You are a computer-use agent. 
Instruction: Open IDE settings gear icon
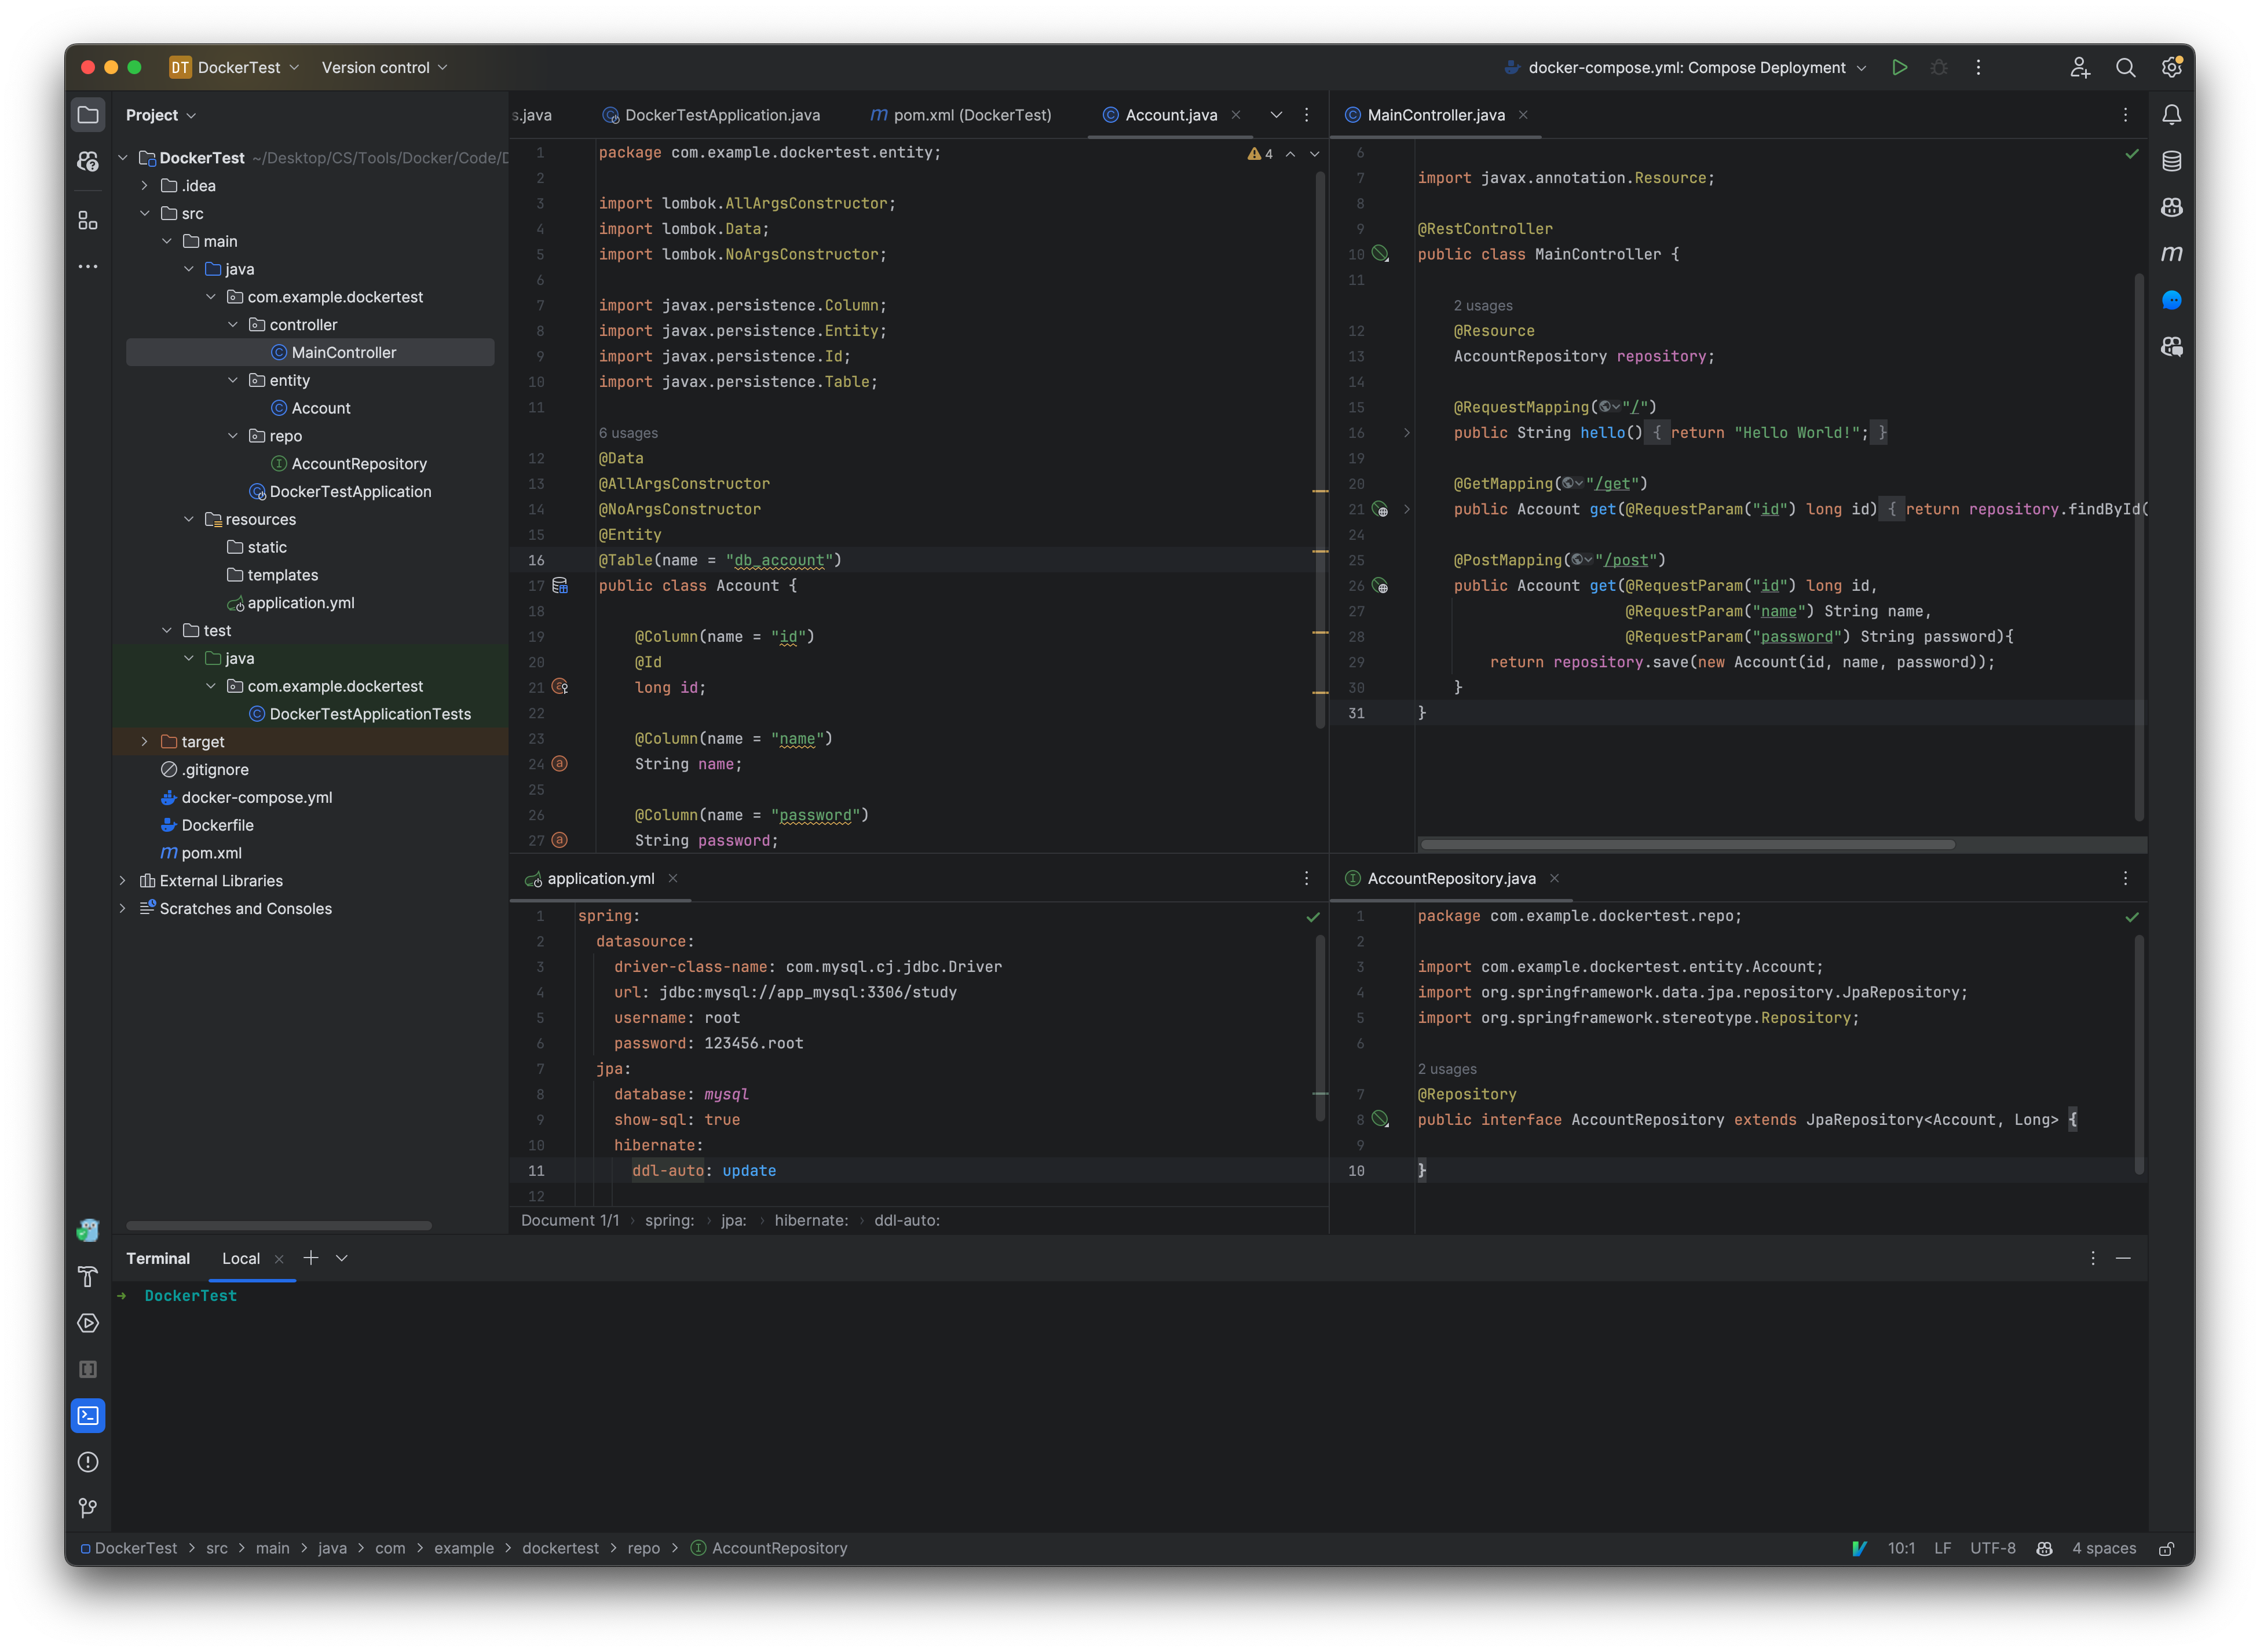coord(2171,67)
